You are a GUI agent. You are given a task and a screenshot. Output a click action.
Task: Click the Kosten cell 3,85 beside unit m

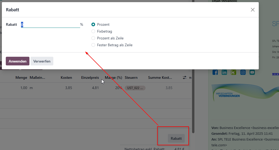pos(69,88)
